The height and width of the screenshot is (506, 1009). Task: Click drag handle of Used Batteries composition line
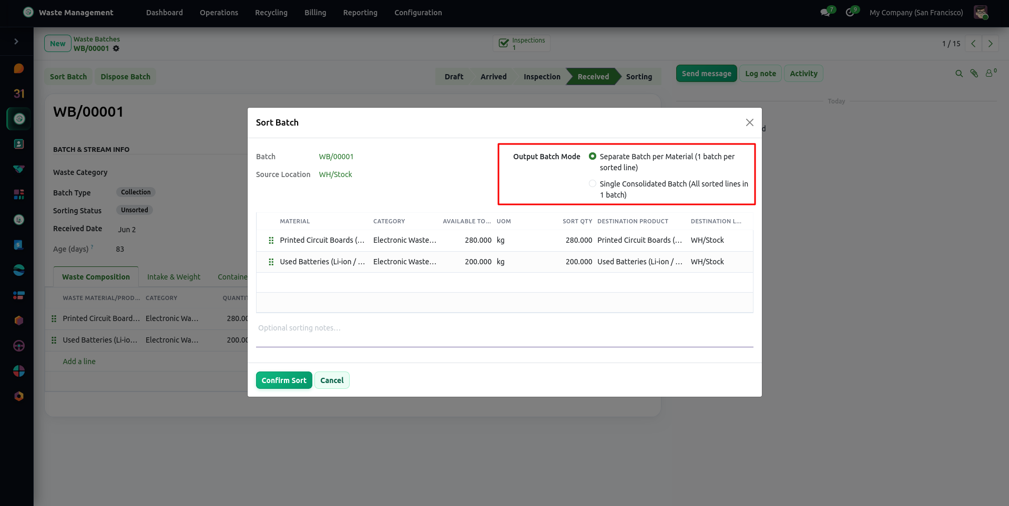click(x=54, y=340)
